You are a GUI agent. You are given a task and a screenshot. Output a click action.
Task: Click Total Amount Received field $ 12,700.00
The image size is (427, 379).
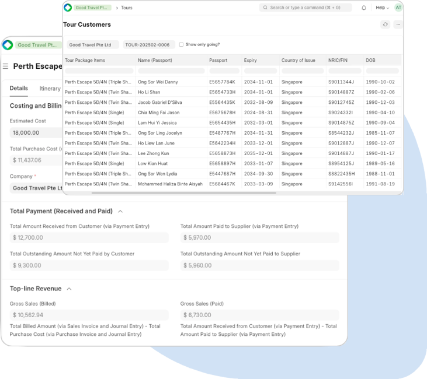(89, 238)
